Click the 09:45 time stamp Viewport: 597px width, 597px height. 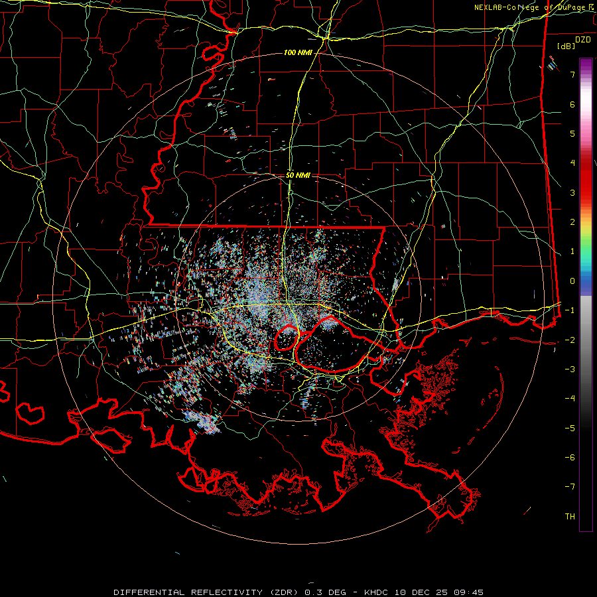point(468,592)
